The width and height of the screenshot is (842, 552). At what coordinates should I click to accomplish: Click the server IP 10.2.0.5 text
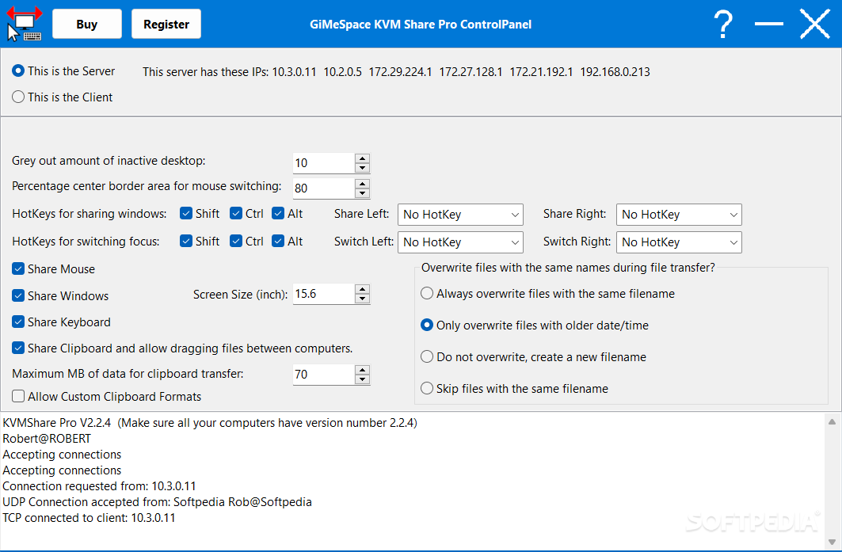click(343, 72)
